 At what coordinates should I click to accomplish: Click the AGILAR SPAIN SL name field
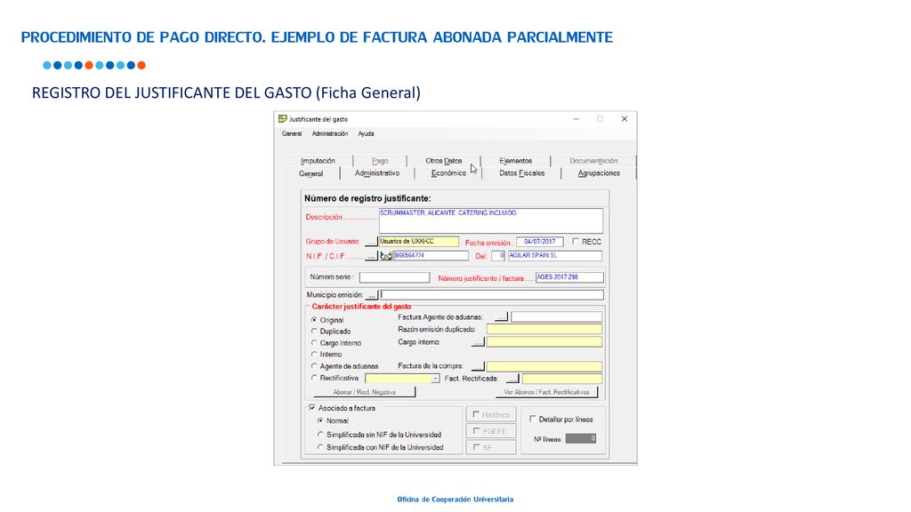pos(555,255)
